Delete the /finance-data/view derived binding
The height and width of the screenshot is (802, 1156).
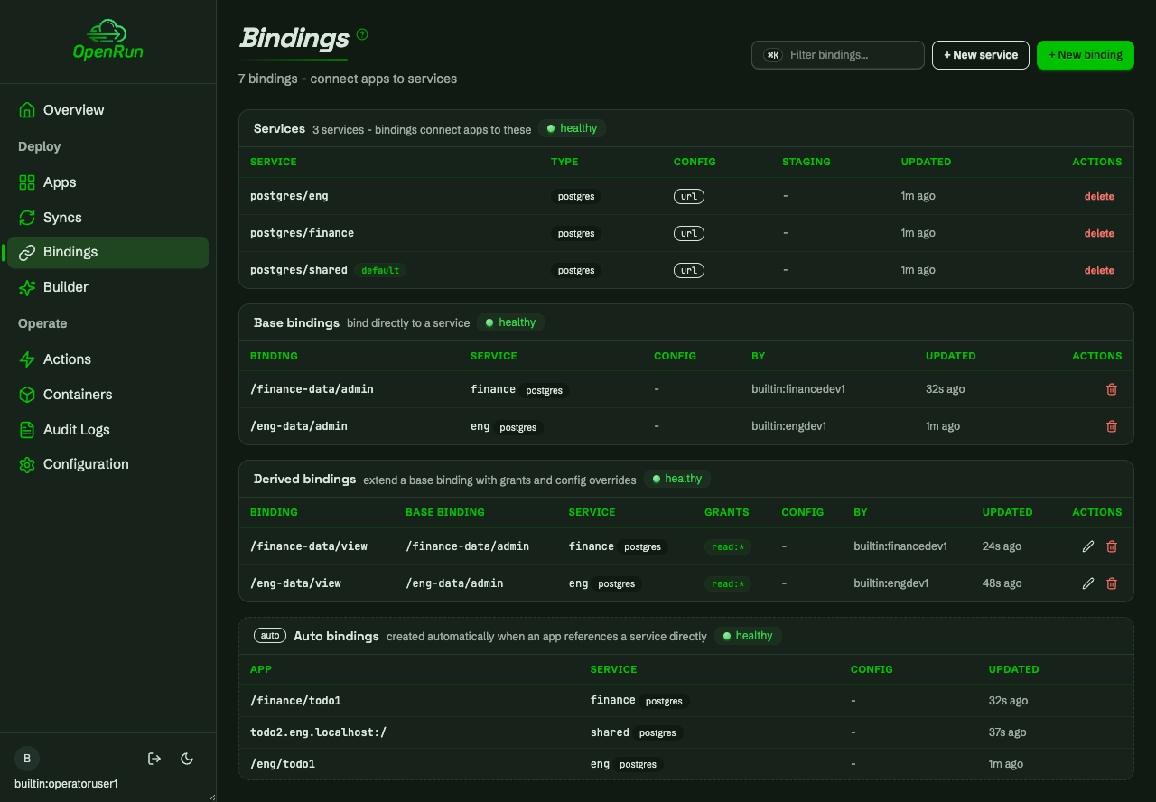1112,546
